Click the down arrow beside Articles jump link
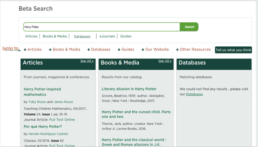This screenshot has width=258, height=147. tap(25, 50)
